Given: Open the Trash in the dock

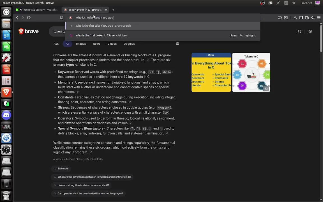Looking at the screenshot, I should click(x=6, y=195).
